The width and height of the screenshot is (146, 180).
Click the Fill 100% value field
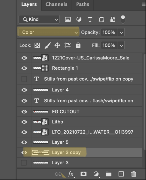[109, 45]
